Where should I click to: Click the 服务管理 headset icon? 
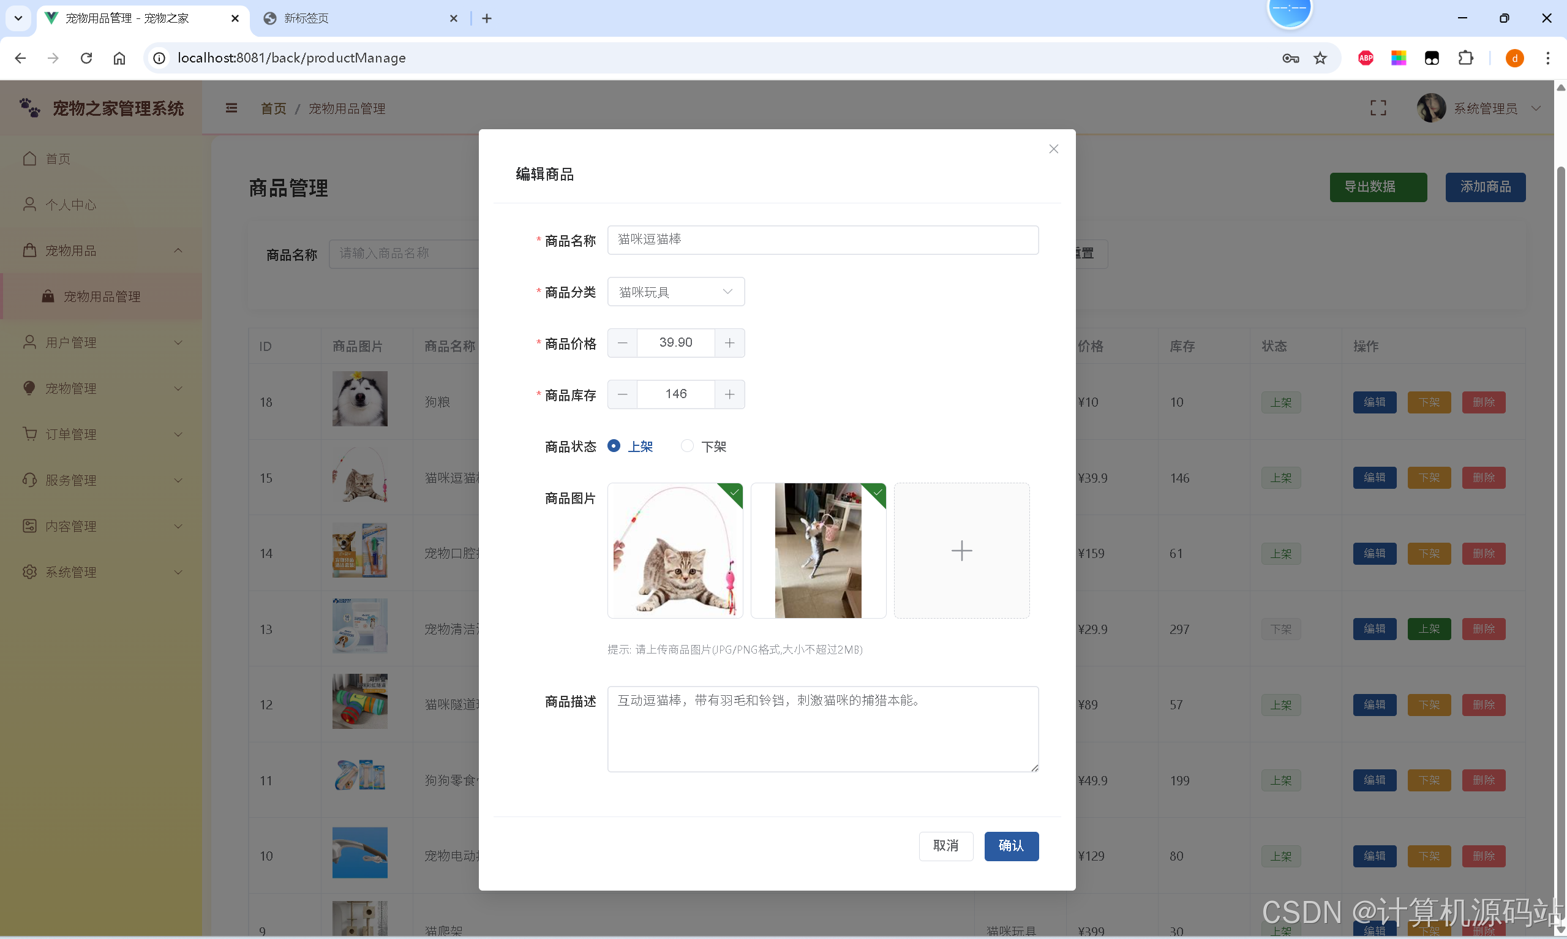coord(30,480)
